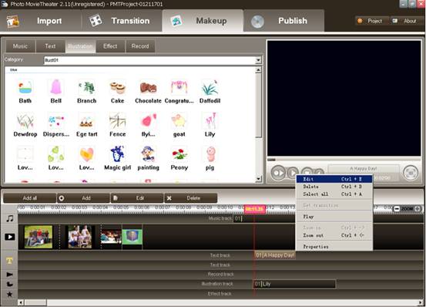Select the first family photo thumbnail
The height and width of the screenshot is (307, 426).
[x=39, y=237]
